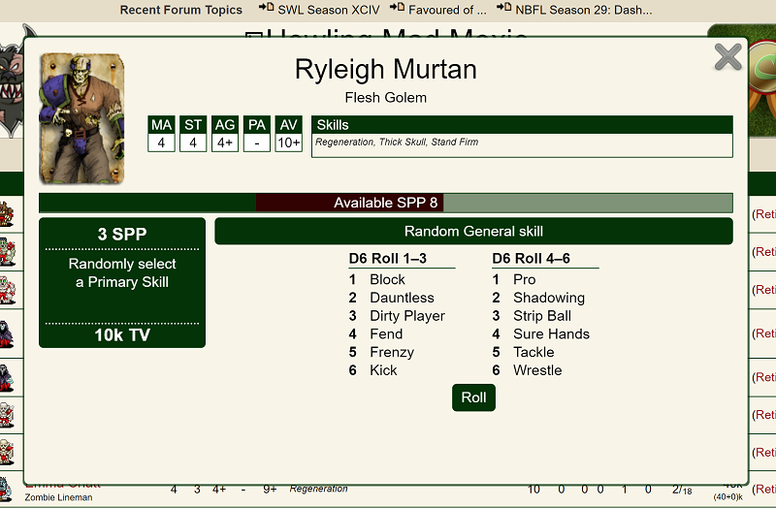Click the AV stat box
Image resolution: width=776 pixels, height=508 pixels.
click(x=288, y=134)
